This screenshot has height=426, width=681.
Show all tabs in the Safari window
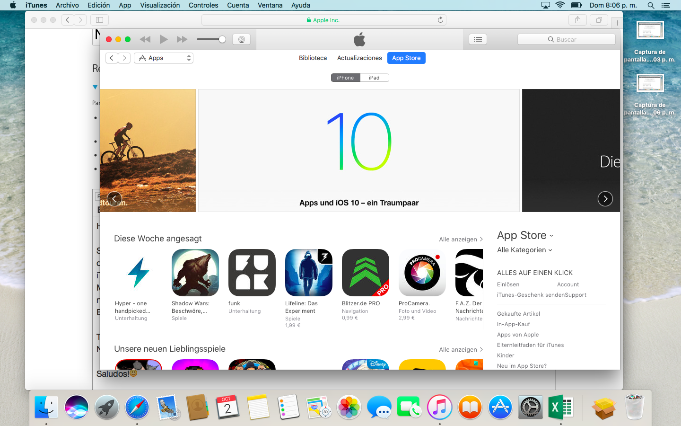pyautogui.click(x=599, y=20)
